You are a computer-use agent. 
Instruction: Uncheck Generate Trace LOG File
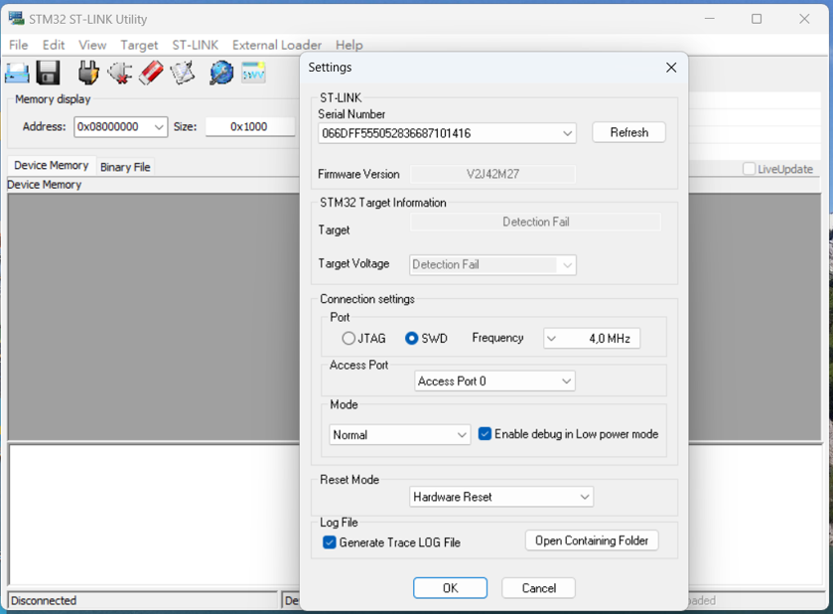tap(330, 542)
